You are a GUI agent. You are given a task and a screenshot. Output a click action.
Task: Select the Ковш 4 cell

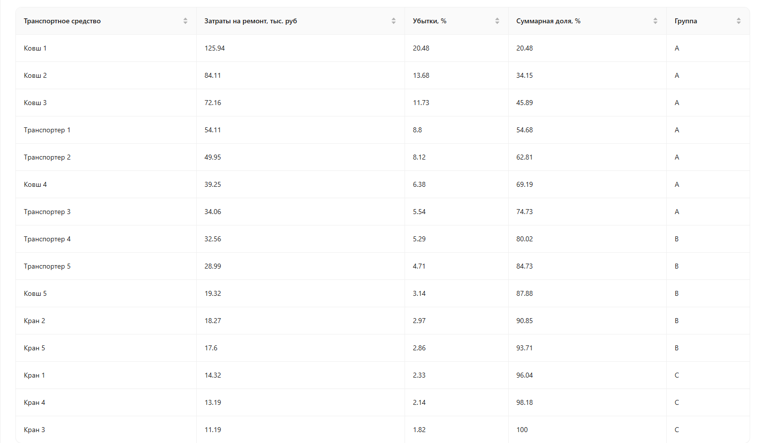coord(35,184)
